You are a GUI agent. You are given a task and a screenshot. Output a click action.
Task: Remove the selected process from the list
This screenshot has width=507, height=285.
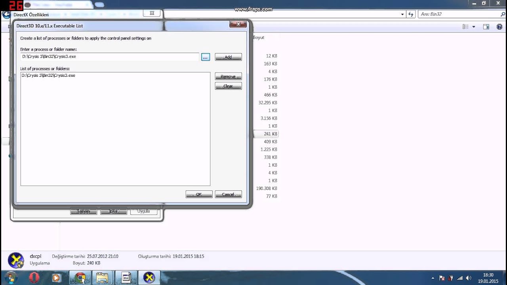(x=228, y=76)
